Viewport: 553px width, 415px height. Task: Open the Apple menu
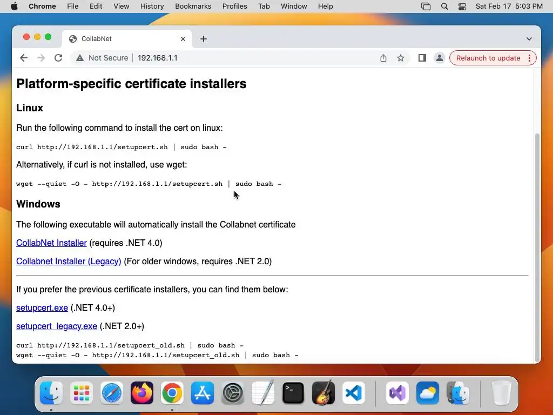click(14, 6)
